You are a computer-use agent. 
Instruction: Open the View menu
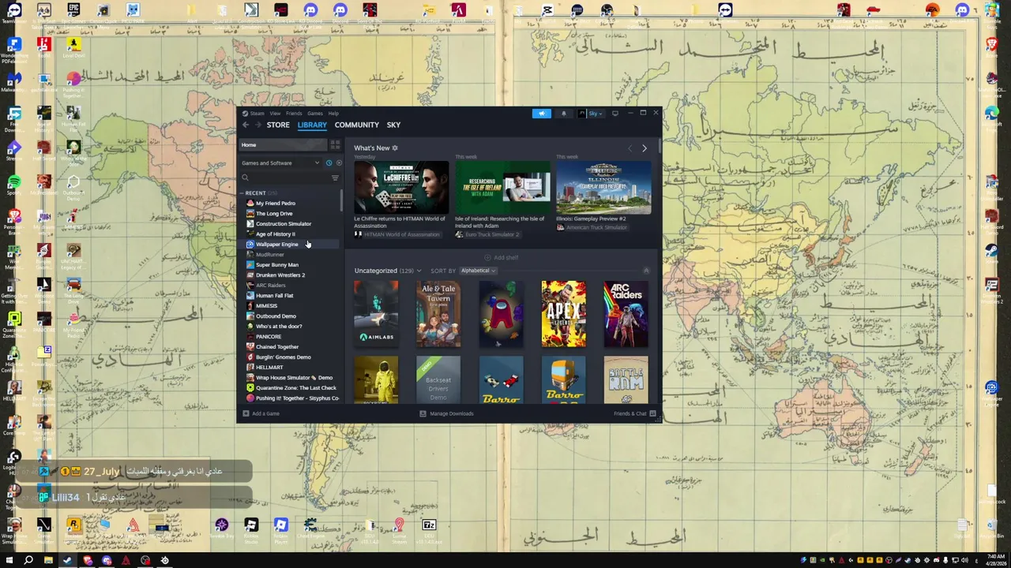pos(275,114)
